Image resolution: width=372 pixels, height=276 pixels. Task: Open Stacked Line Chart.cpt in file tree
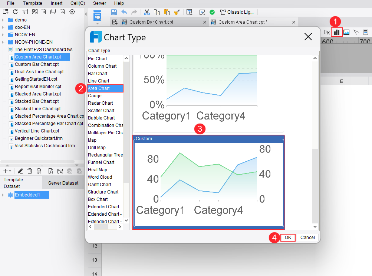(37, 109)
